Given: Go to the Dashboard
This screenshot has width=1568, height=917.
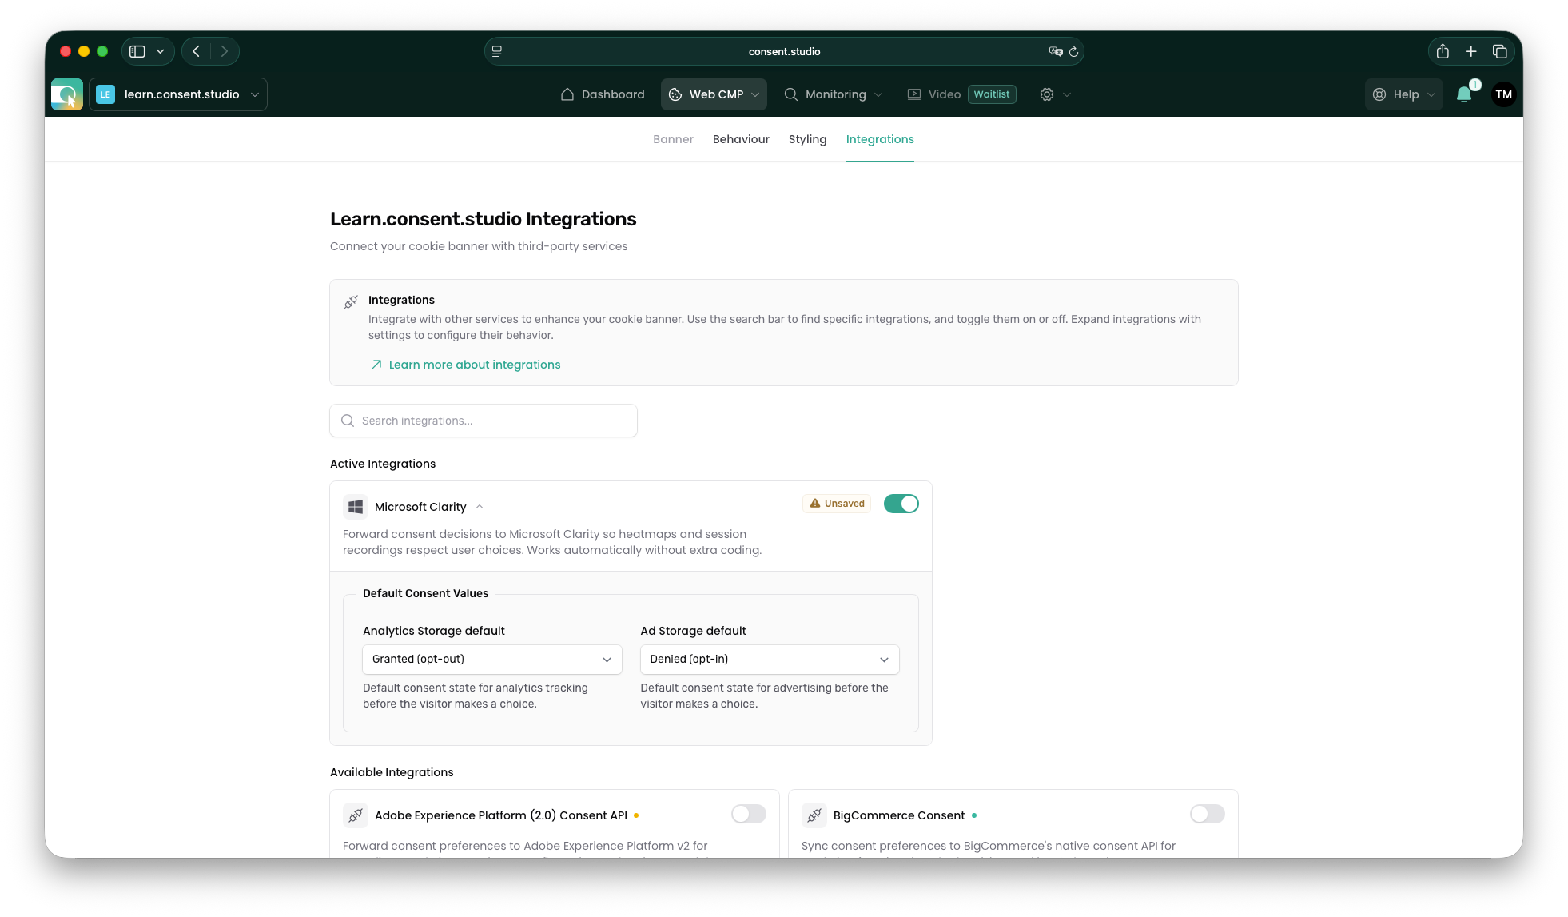Looking at the screenshot, I should (x=603, y=94).
